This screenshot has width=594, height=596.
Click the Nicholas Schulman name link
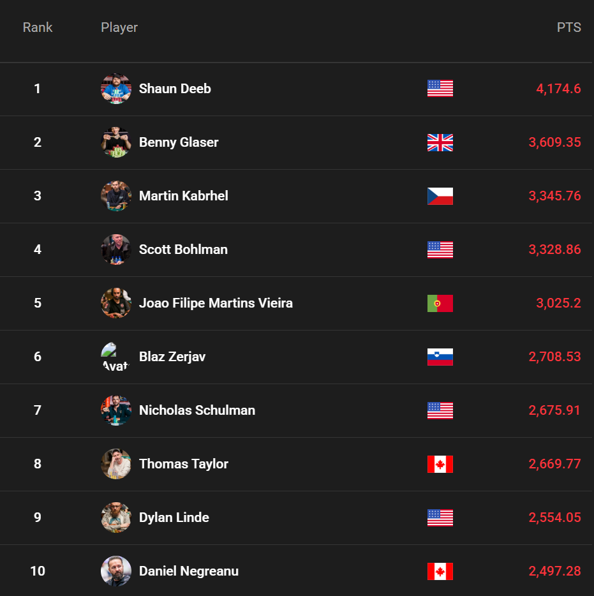pos(197,410)
